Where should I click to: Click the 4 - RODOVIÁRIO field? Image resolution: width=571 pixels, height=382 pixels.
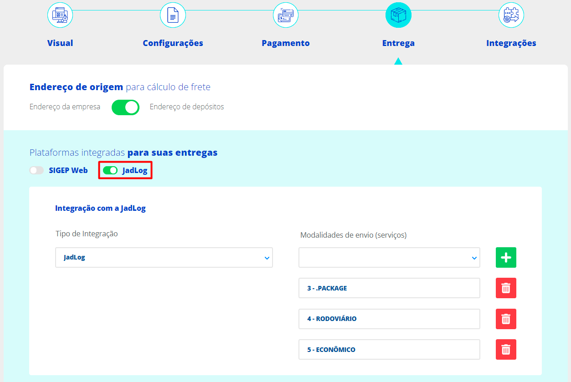[389, 319]
